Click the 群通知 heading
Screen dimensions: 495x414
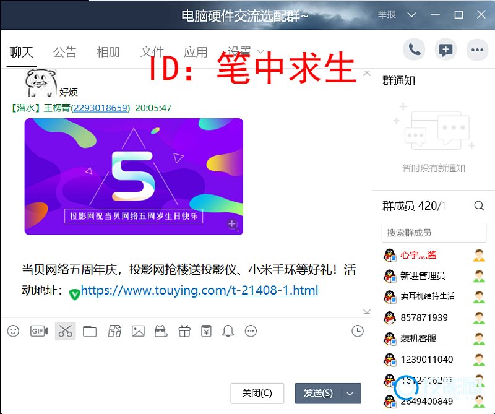click(398, 81)
